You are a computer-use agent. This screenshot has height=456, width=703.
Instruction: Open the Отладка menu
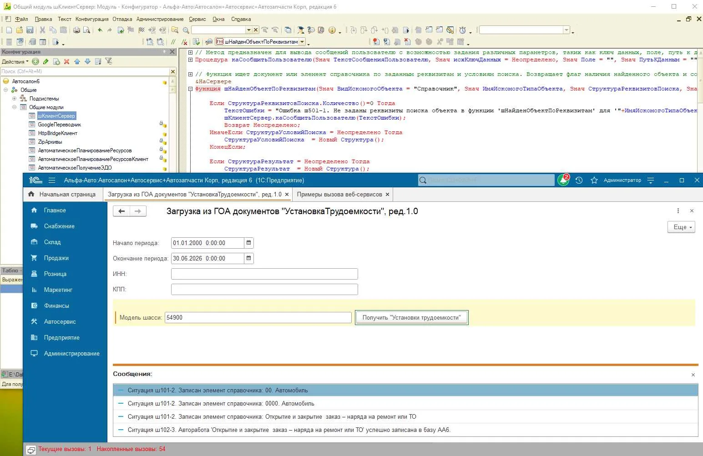pyautogui.click(x=122, y=19)
